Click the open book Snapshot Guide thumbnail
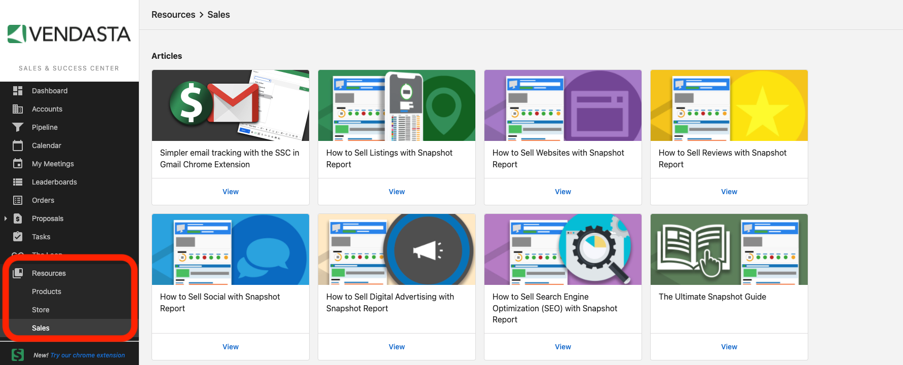The width and height of the screenshot is (903, 365). (x=729, y=249)
